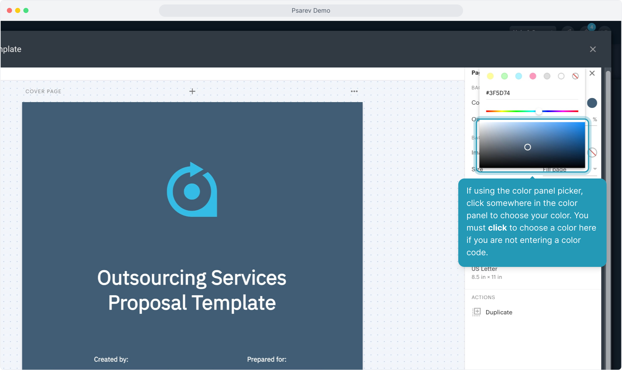Viewport: 622px width, 370px height.
Task: Click the Duplicate action label
Action: click(499, 312)
